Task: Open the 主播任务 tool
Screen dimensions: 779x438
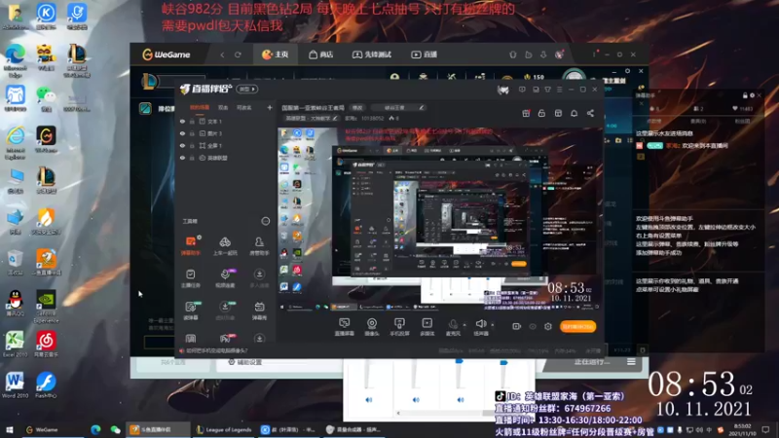Action: click(x=191, y=278)
